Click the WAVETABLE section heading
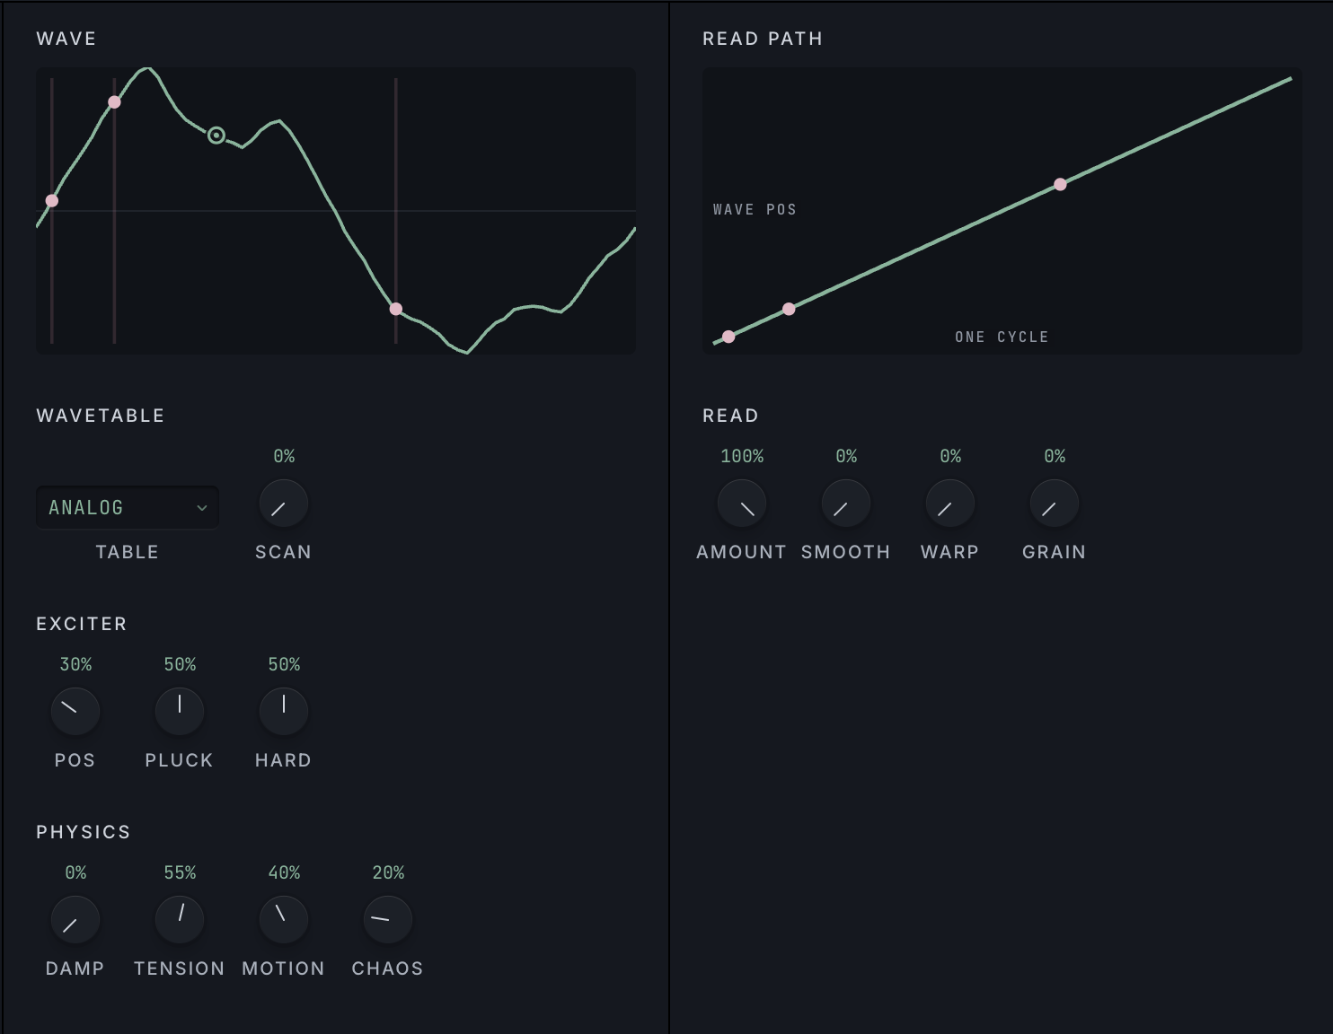 click(101, 416)
